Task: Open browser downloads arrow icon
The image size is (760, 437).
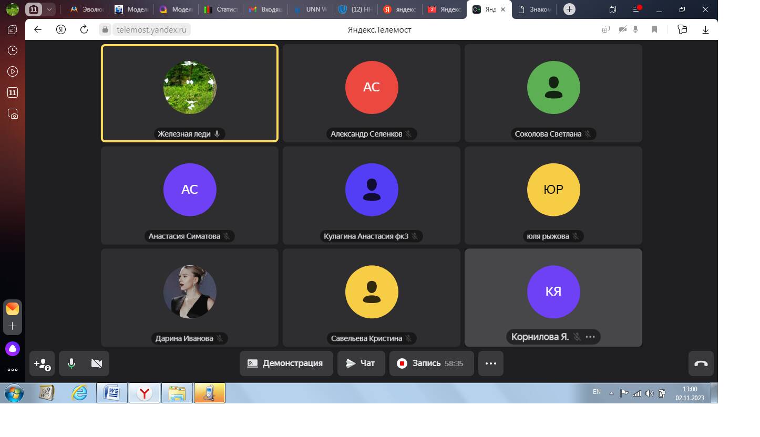Action: pos(706,29)
